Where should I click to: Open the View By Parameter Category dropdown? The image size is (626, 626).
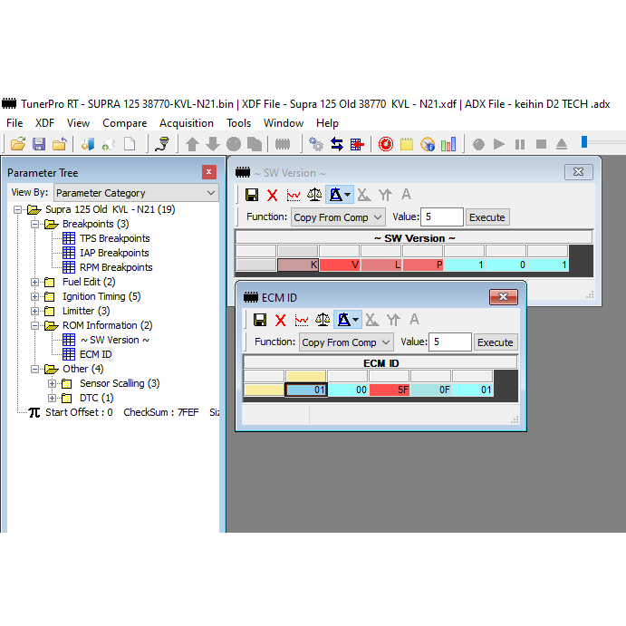coord(136,193)
